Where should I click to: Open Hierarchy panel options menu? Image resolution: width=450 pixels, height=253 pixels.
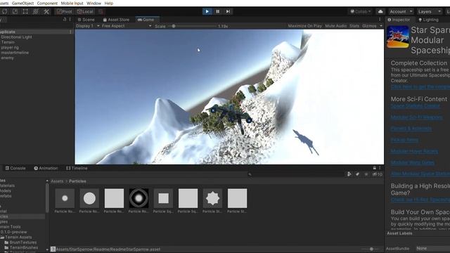point(70,19)
